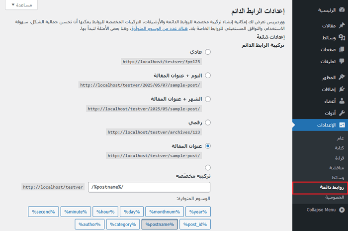Click the pushpin icon beside مقالات
The image size is (348, 231).
click(342, 25)
